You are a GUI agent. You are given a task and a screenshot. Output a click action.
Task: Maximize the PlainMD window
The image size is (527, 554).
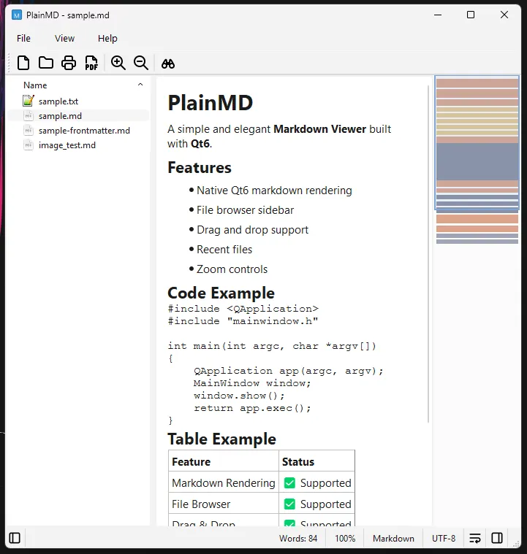pos(471,15)
